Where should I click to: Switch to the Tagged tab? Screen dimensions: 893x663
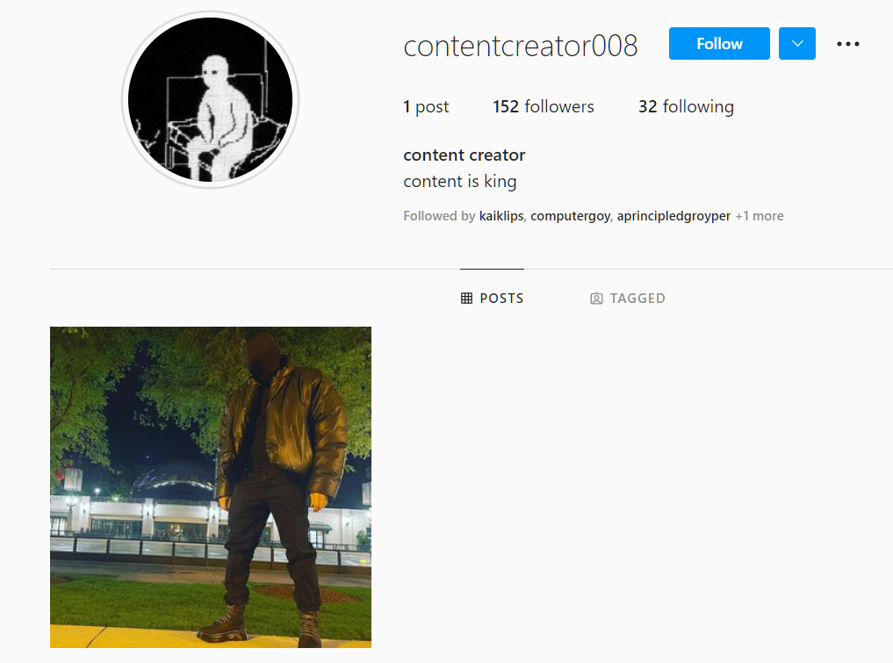[628, 298]
